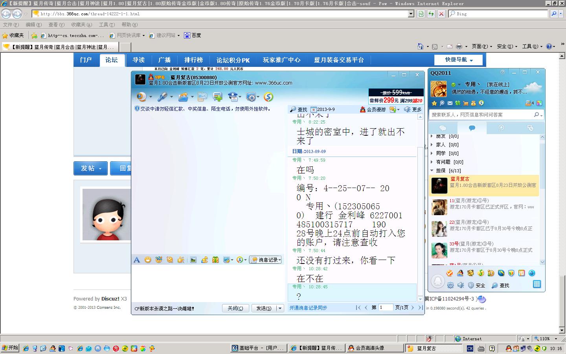Screen dimensions: 566x354
Task: Click the Baidu paw bookmark icon
Action: point(187,35)
